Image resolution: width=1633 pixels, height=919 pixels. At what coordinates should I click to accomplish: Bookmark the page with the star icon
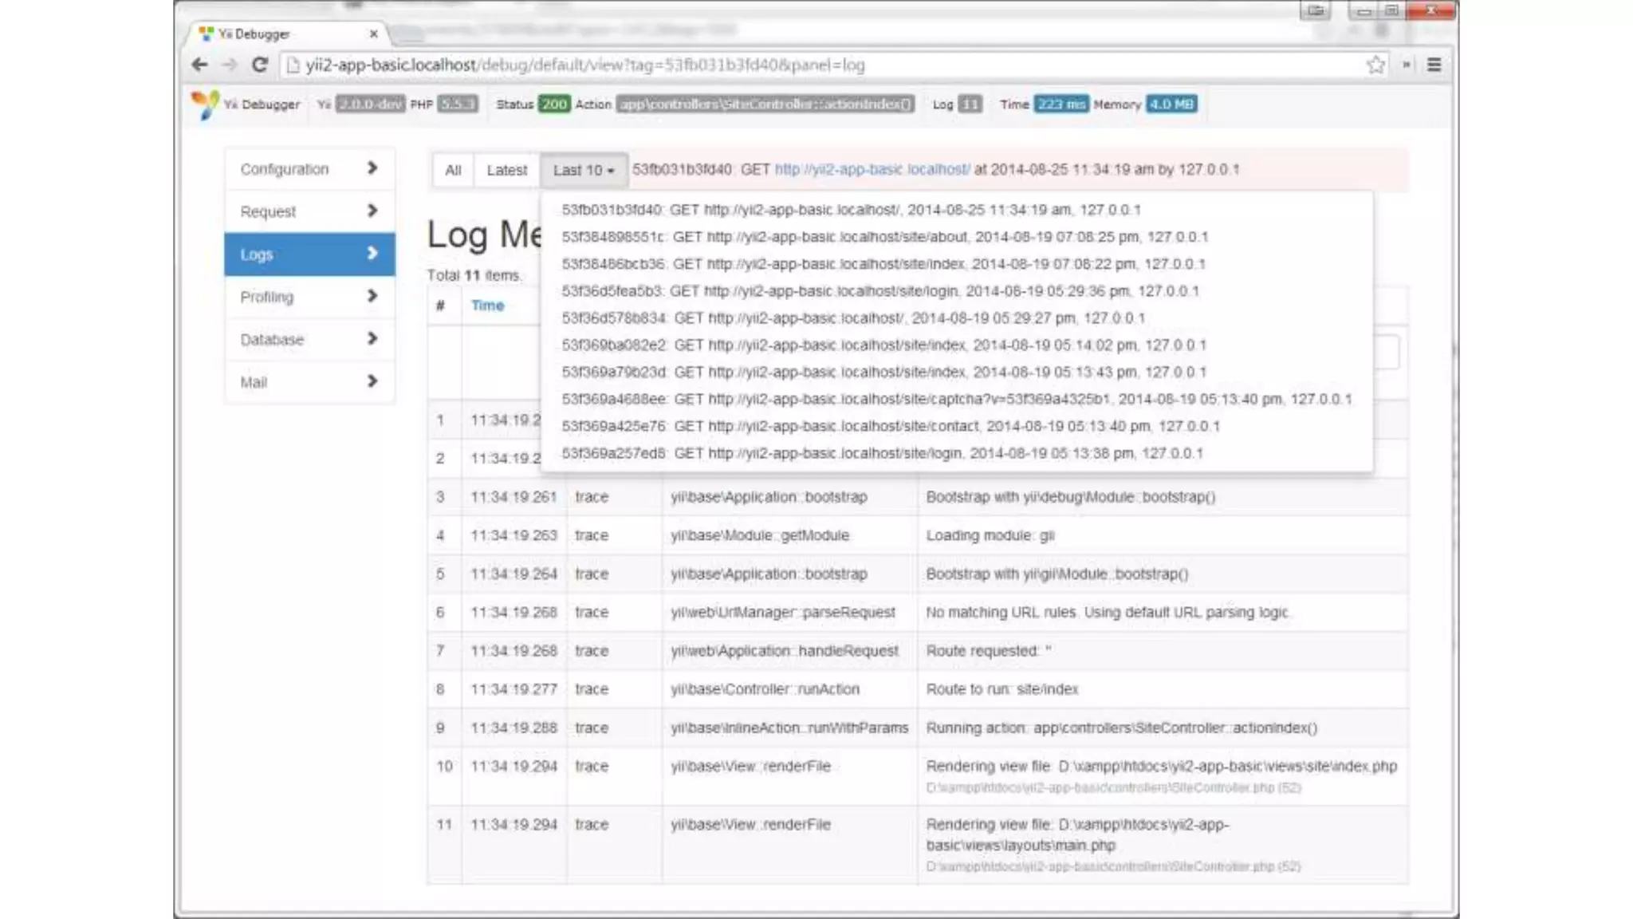pyautogui.click(x=1375, y=65)
